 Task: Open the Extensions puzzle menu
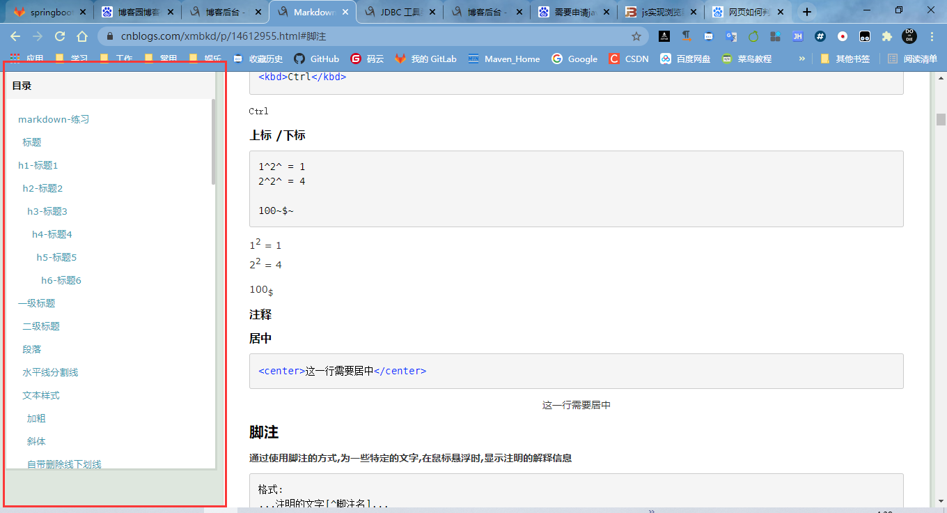(x=886, y=36)
